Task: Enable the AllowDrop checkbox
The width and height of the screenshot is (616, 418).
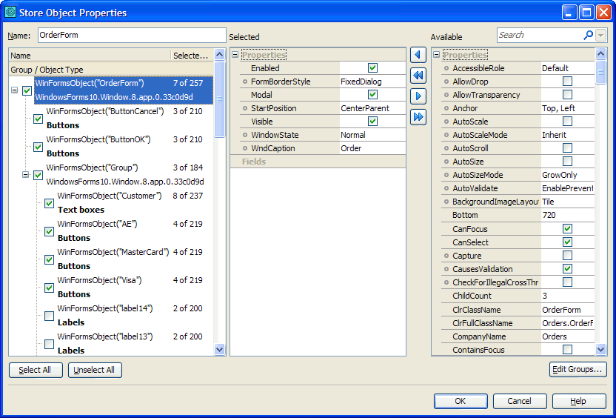Action: point(567,82)
